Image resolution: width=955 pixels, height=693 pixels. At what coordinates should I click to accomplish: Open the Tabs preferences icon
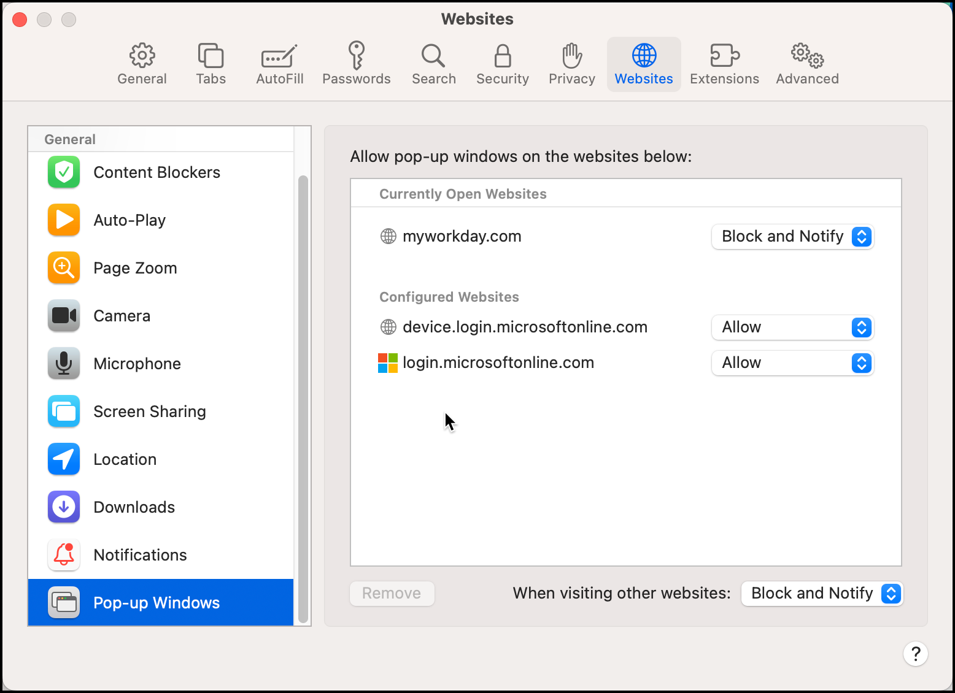[211, 55]
